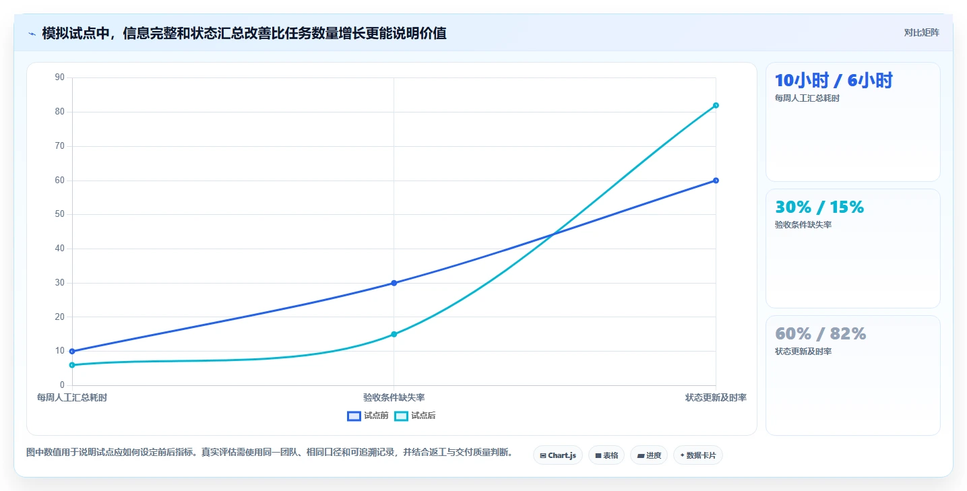Toggle the 试点前 legend swatch
The height and width of the screenshot is (491, 967).
(x=354, y=416)
